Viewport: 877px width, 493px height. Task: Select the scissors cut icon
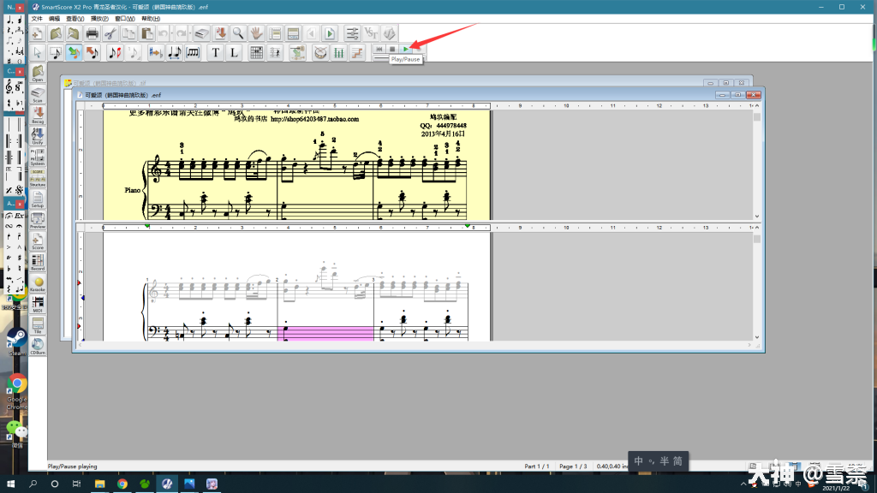(110, 33)
